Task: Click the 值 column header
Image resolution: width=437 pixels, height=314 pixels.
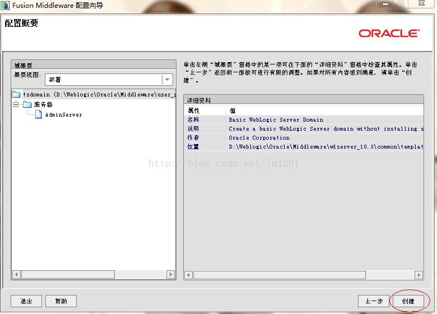Action: [325, 110]
